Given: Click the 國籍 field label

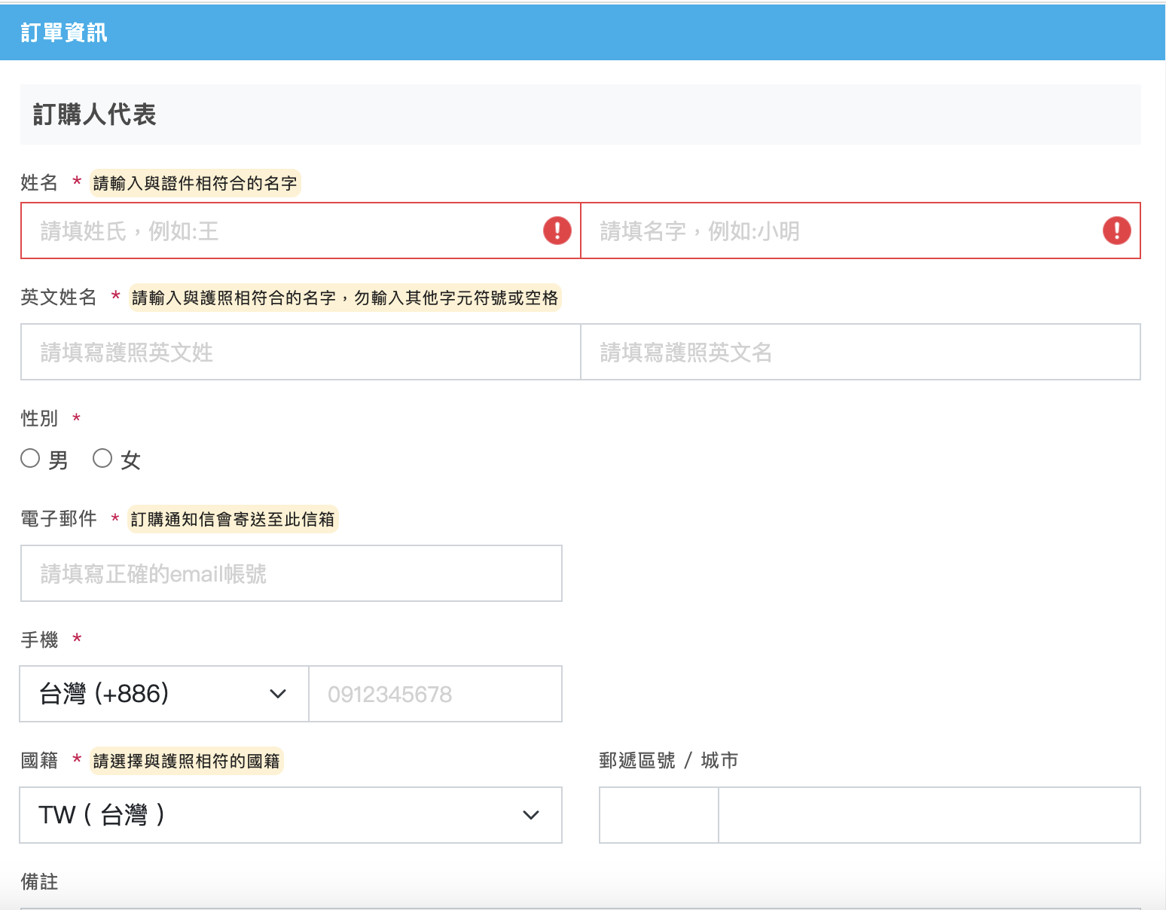Looking at the screenshot, I should tap(39, 760).
